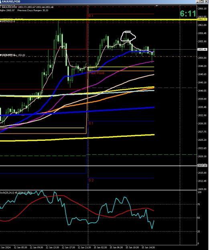Click the 15 Jan 06:30 time label
Image resolution: width=209 pixels, height=250 pixels.
[116, 247]
